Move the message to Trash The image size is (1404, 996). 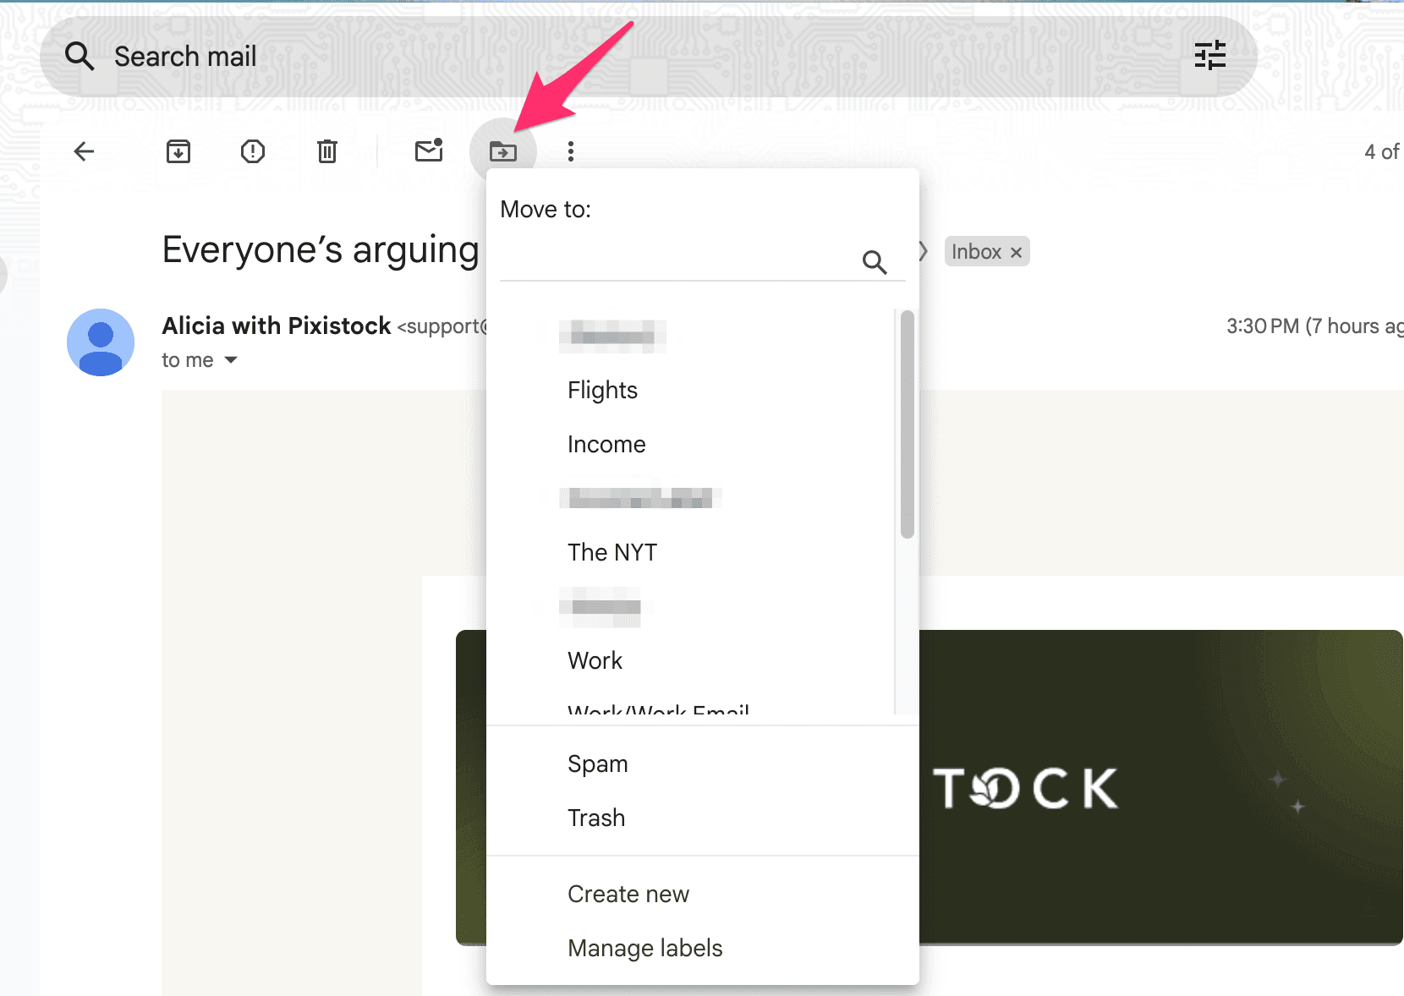[x=596, y=817]
